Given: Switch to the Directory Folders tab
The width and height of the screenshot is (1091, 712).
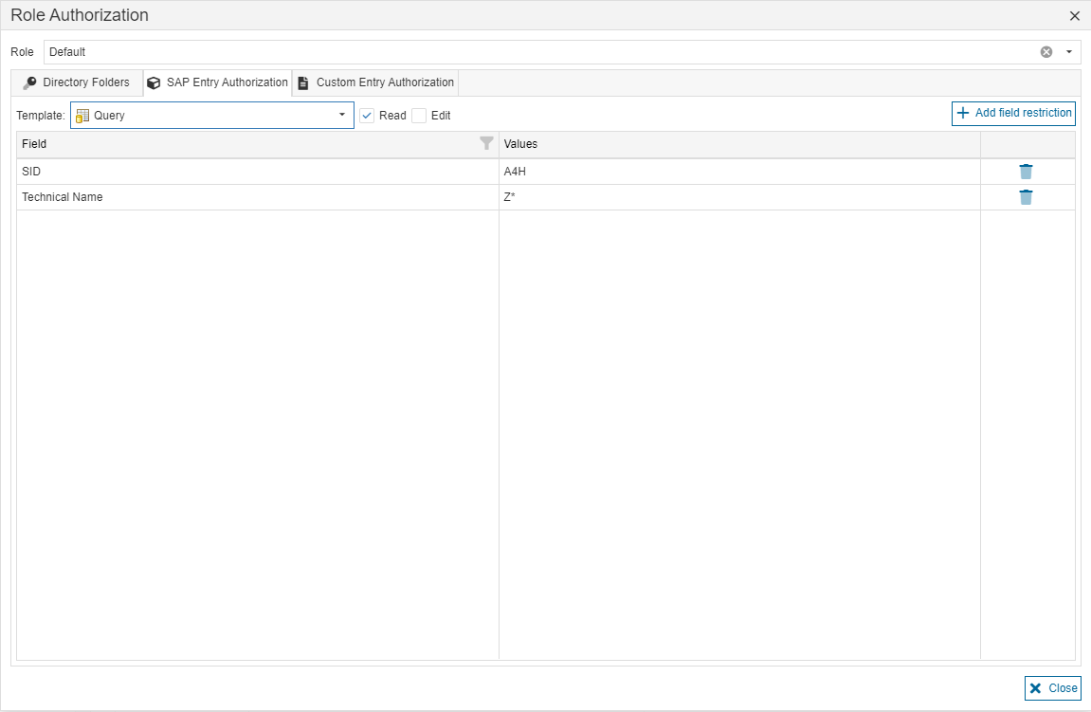Looking at the screenshot, I should [x=85, y=82].
